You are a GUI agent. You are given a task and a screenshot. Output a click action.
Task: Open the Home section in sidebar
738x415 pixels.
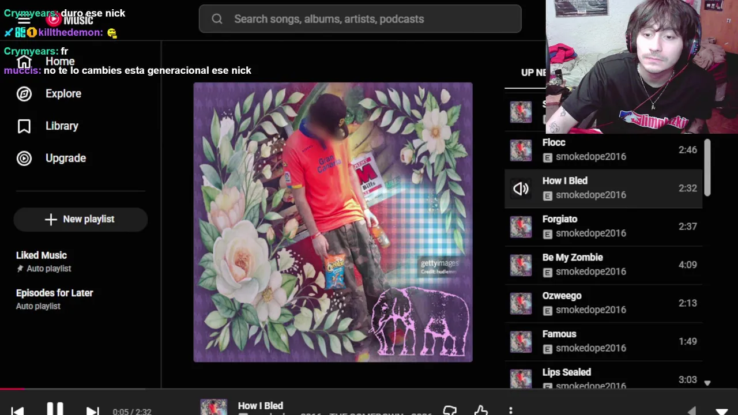(x=60, y=62)
